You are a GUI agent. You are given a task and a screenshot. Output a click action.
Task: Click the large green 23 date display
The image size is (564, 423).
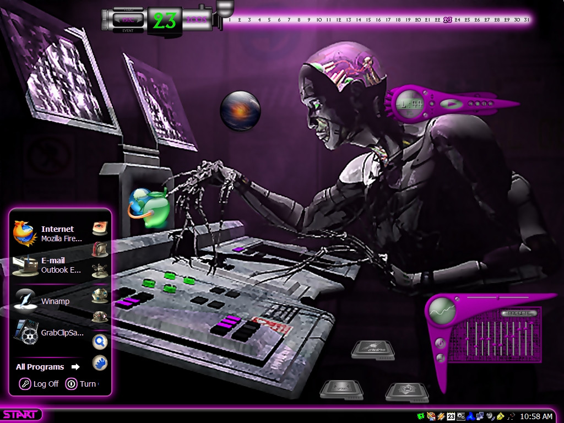pyautogui.click(x=164, y=21)
